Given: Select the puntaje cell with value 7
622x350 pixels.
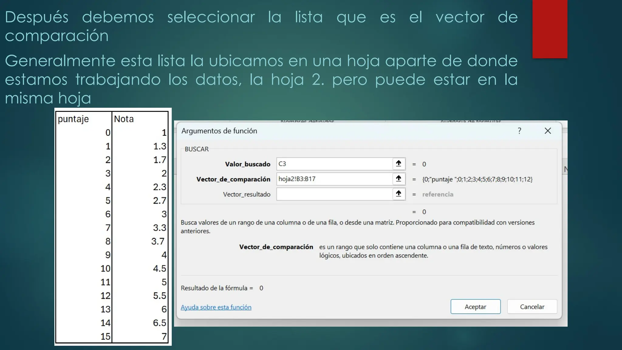Looking at the screenshot, I should tap(84, 228).
